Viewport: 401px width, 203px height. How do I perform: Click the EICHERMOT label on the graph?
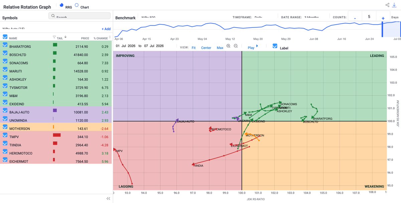coord(240,146)
